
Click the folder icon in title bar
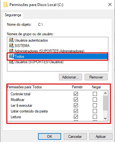6,5
